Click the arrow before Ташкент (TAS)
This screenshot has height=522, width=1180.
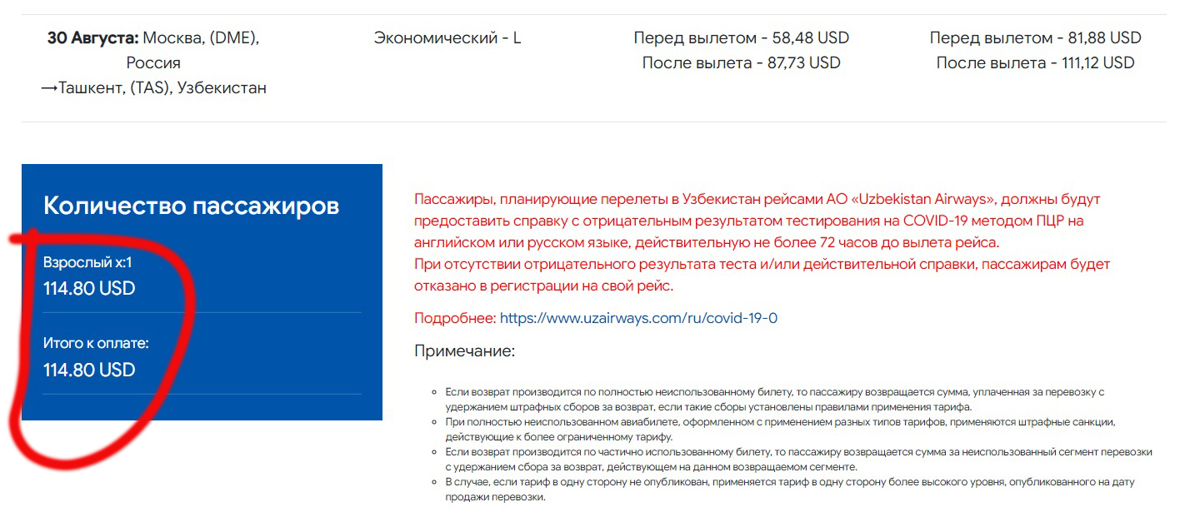pos(47,88)
